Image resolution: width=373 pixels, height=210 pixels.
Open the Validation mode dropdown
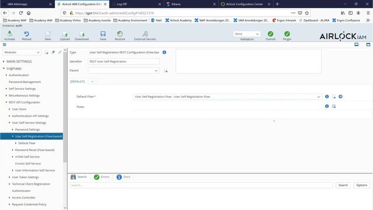(247, 34)
